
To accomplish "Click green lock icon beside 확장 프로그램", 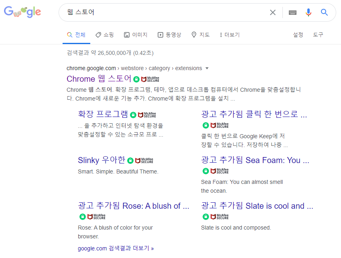I will tap(133, 115).
